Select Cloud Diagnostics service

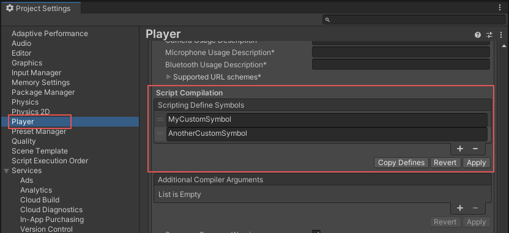tap(51, 210)
